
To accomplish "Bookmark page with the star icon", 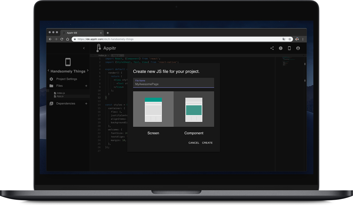I will click(289, 39).
